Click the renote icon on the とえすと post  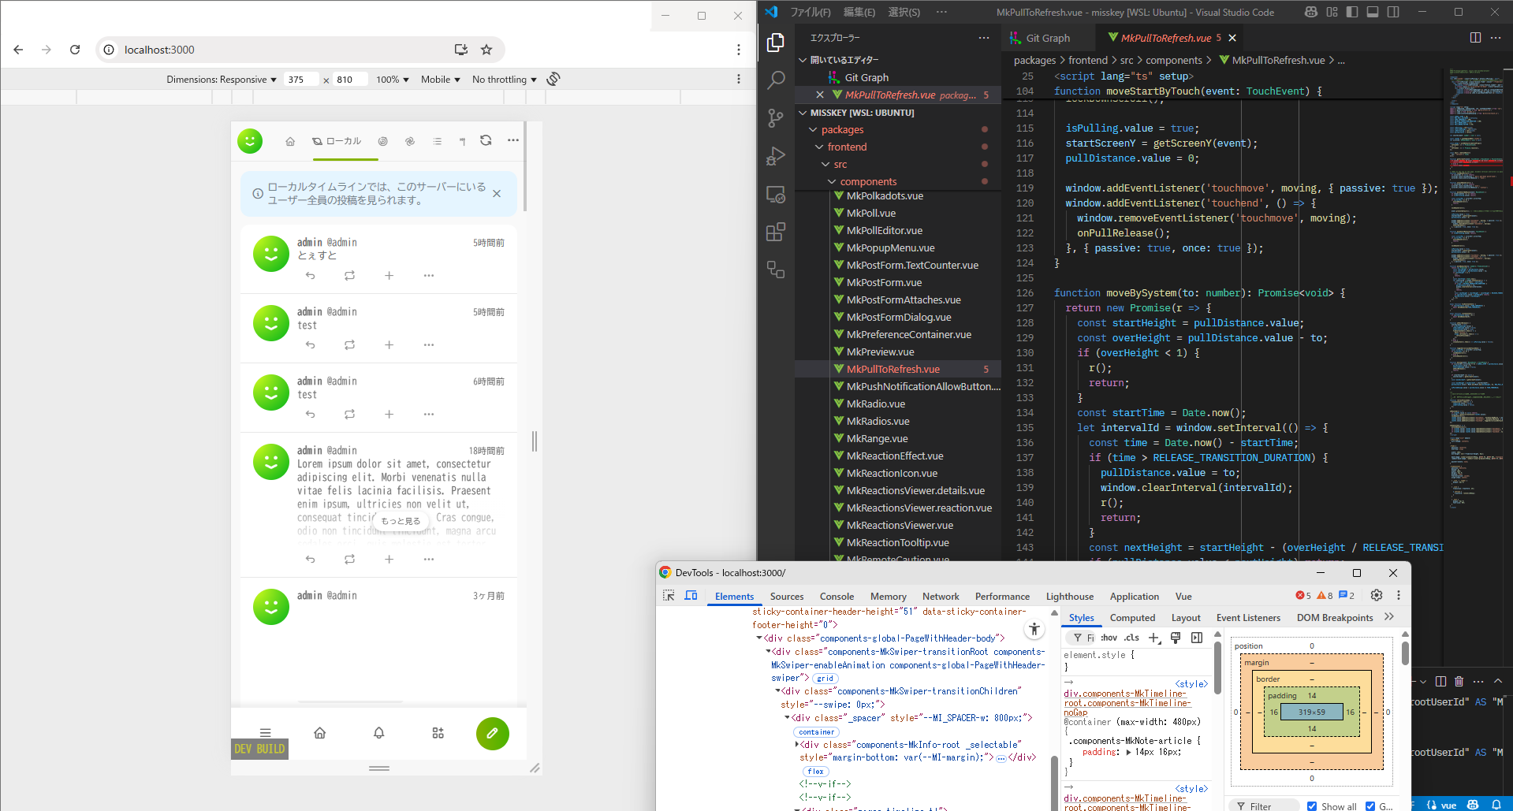click(x=349, y=276)
